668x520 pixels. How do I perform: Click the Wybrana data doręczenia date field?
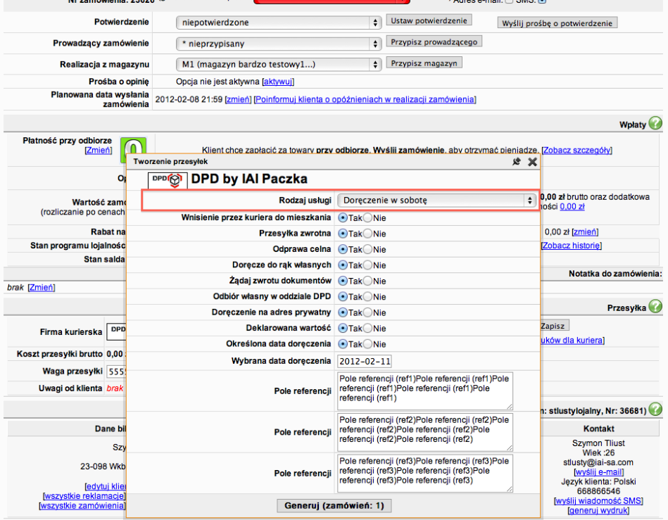[x=365, y=361]
